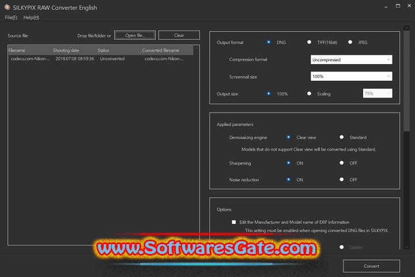Open the Screennail size dropdown
The width and height of the screenshot is (415, 277).
pos(351,76)
